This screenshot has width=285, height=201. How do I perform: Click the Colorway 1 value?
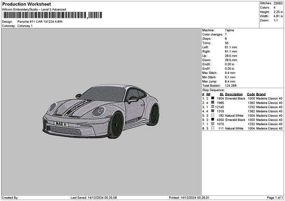(x=25, y=26)
